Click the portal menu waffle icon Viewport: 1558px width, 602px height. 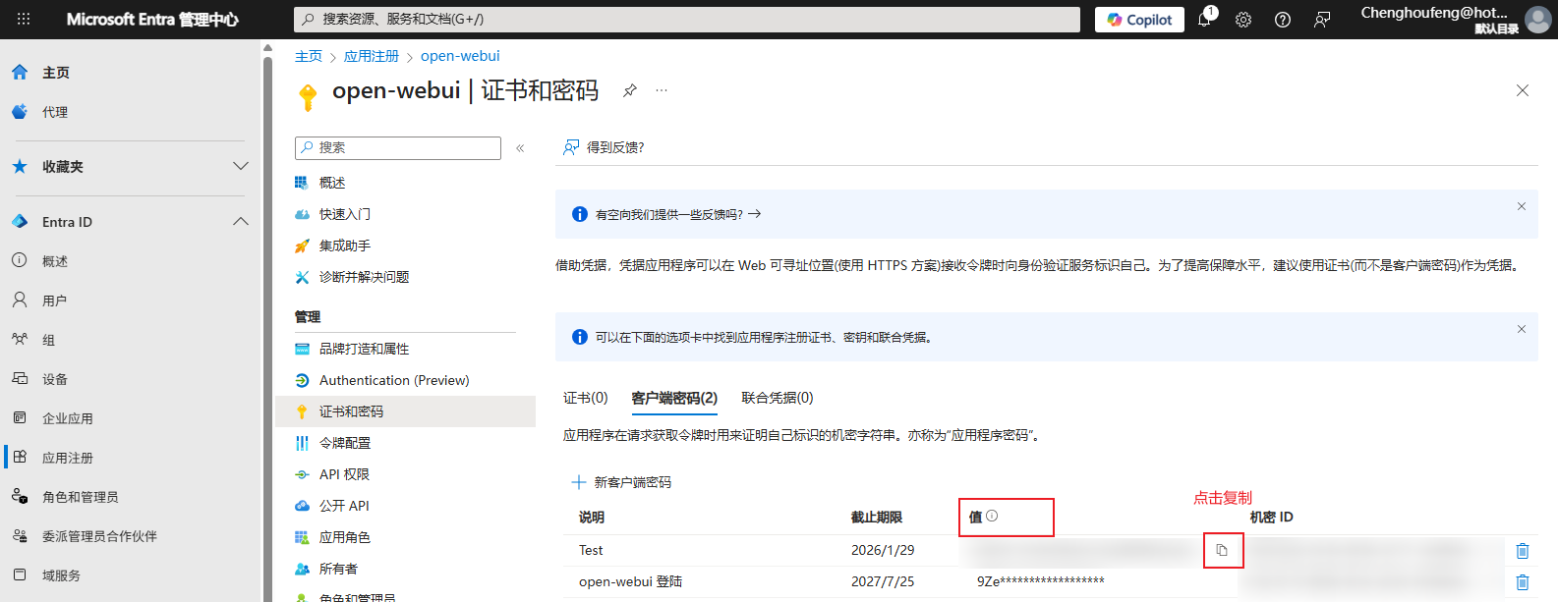24,19
